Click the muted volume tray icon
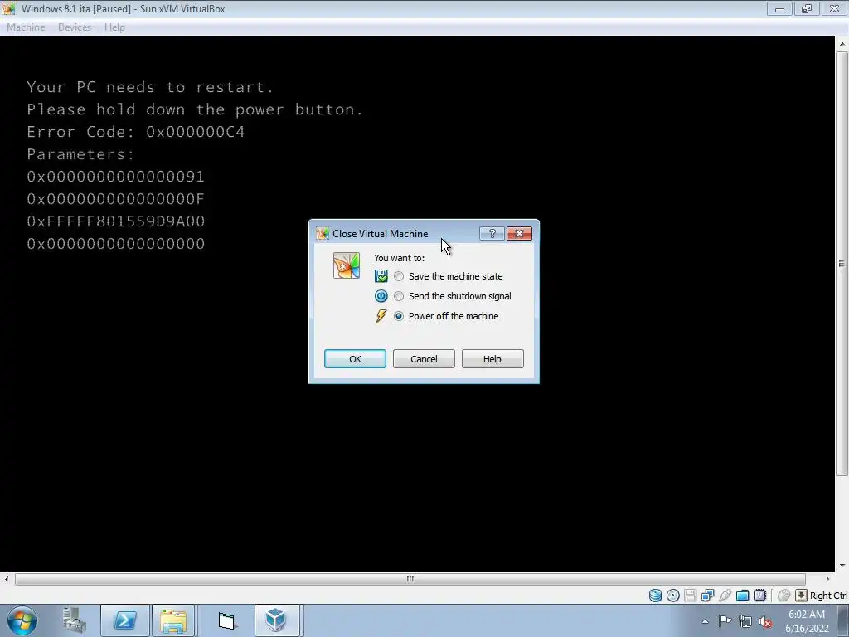This screenshot has width=849, height=637. coord(765,621)
